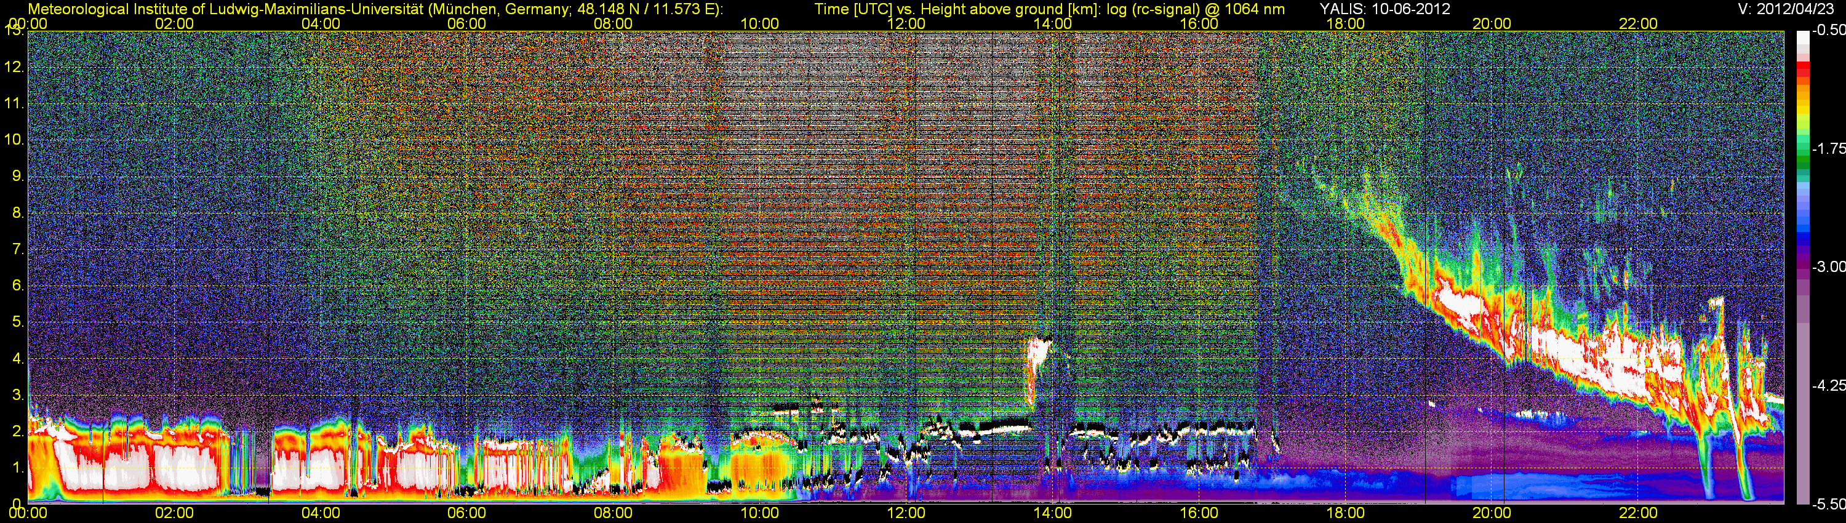Click the 12:00 label on the bottom time axis
This screenshot has width=1846, height=523.
[906, 513]
